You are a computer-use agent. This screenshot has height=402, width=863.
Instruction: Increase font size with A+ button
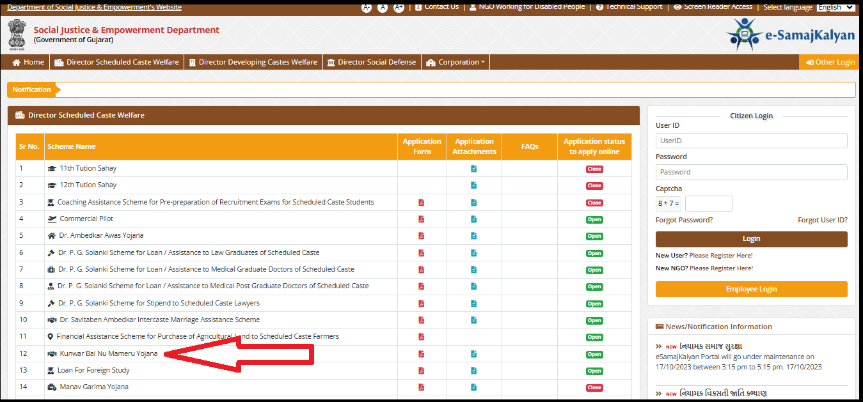click(399, 7)
